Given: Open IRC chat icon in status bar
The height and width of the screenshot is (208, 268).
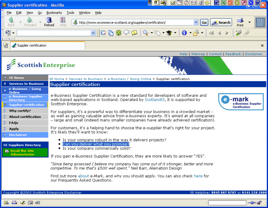Looking at the screenshot, I should click(38, 203).
